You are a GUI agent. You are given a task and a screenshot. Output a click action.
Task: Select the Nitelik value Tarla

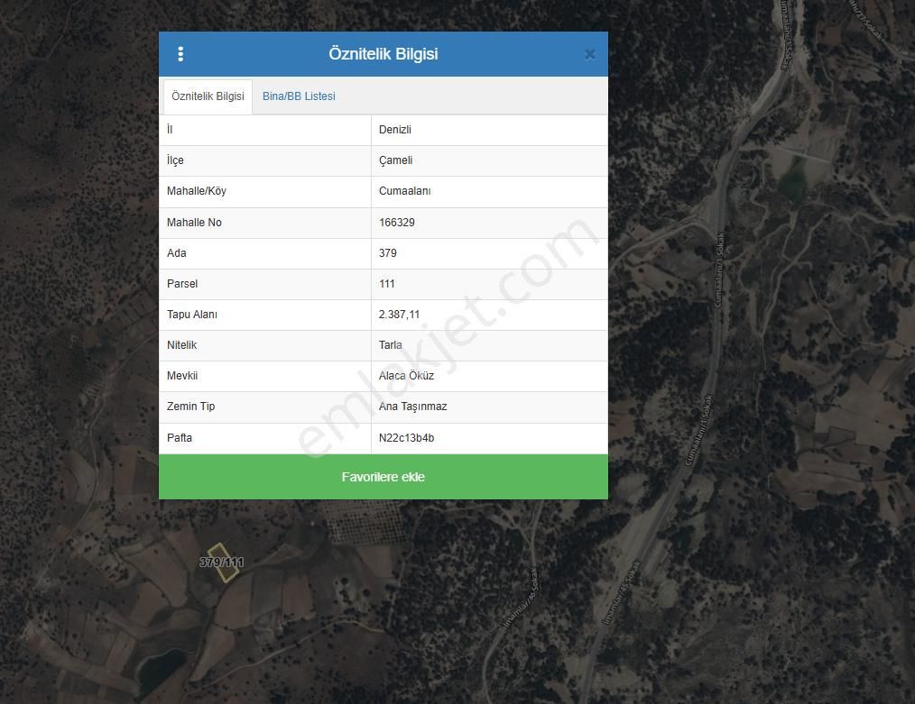coord(391,345)
